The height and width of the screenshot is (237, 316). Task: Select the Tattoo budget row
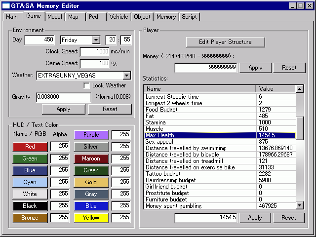pyautogui.click(x=220, y=174)
